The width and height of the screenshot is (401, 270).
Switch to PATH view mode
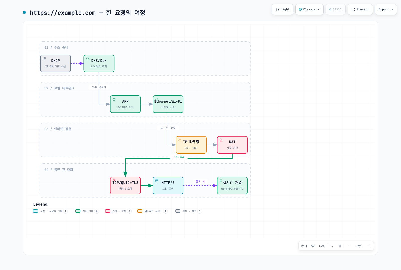pos(304,246)
